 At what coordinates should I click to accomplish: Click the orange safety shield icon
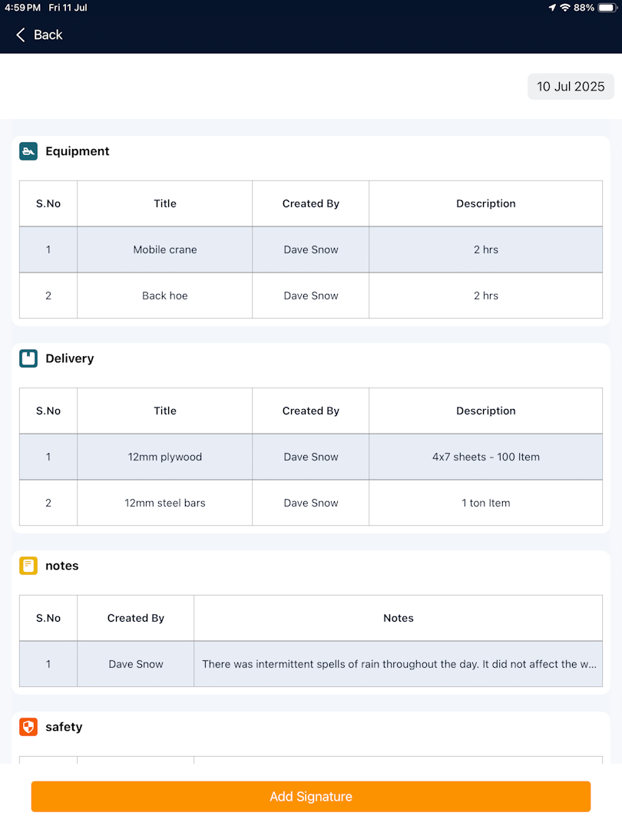point(28,727)
